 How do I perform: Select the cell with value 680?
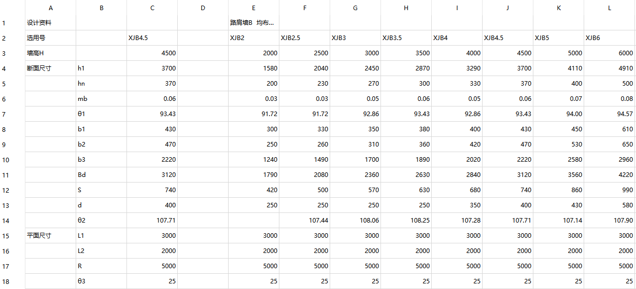(x=457, y=190)
